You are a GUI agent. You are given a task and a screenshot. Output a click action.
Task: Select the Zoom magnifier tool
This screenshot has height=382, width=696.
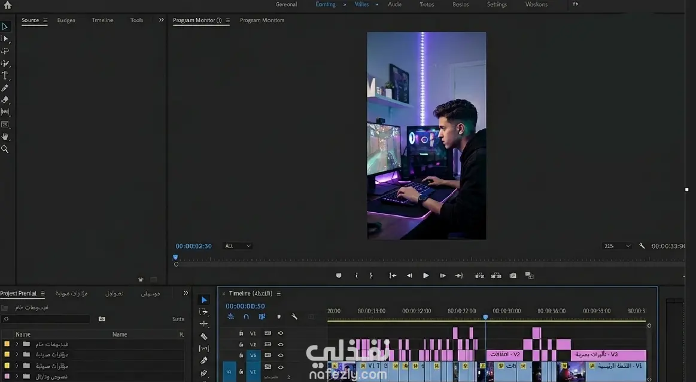tap(5, 149)
